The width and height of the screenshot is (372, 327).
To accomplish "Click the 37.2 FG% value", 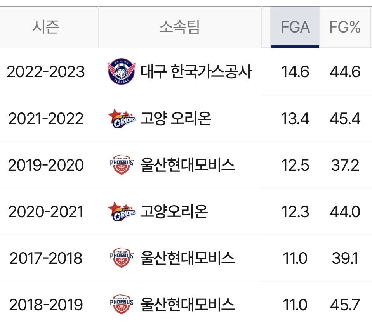I will (x=345, y=165).
